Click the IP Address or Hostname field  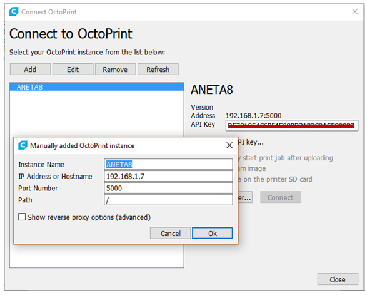(x=168, y=176)
